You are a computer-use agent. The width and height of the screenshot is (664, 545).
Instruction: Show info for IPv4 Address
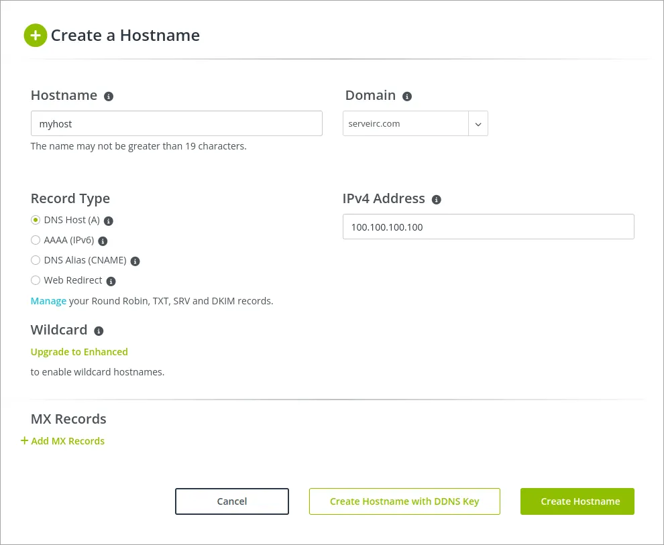pos(437,200)
